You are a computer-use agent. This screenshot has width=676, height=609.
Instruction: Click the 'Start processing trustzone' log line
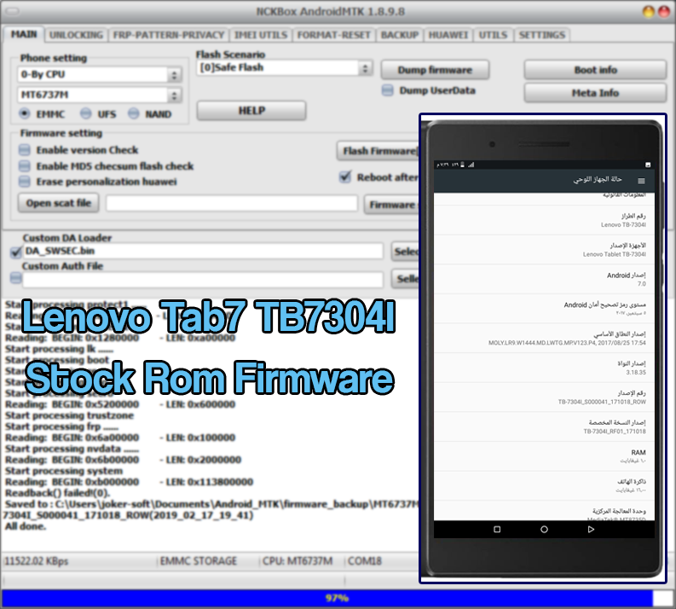[x=69, y=415]
